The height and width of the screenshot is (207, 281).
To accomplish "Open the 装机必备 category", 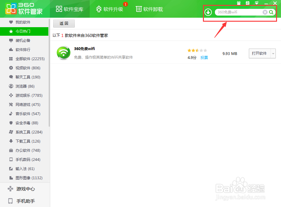I will tap(24, 40).
